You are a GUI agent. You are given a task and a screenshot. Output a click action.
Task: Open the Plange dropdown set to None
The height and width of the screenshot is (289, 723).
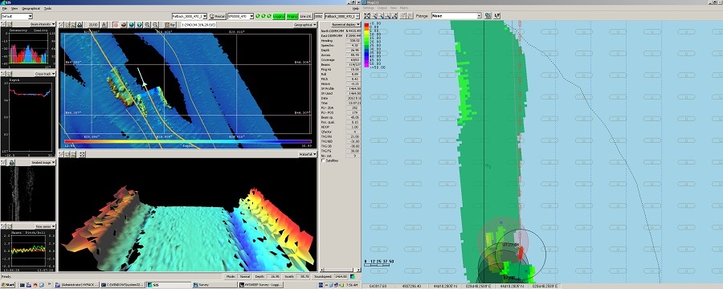456,16
